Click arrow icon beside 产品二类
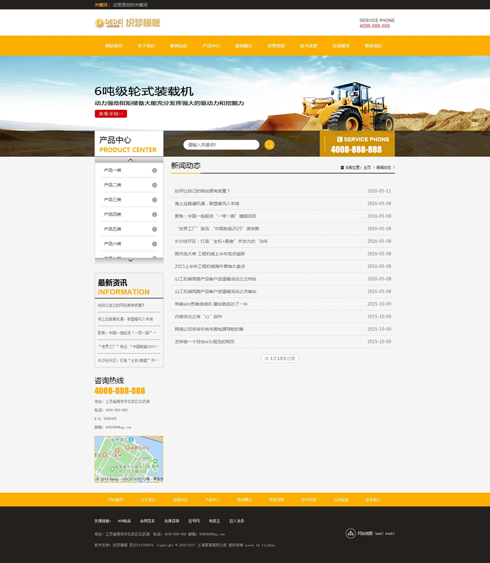This screenshot has width=490, height=563. pos(154,185)
